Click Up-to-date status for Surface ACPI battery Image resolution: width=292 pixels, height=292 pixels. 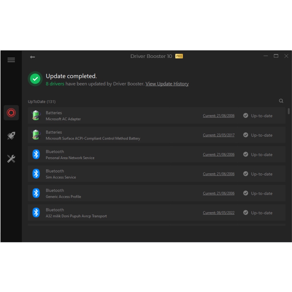[262, 135]
